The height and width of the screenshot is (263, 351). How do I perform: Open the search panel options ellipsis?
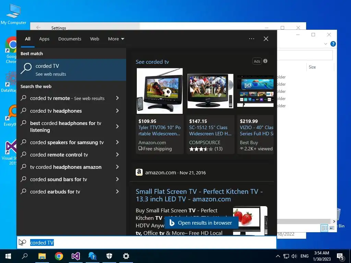pos(252,39)
